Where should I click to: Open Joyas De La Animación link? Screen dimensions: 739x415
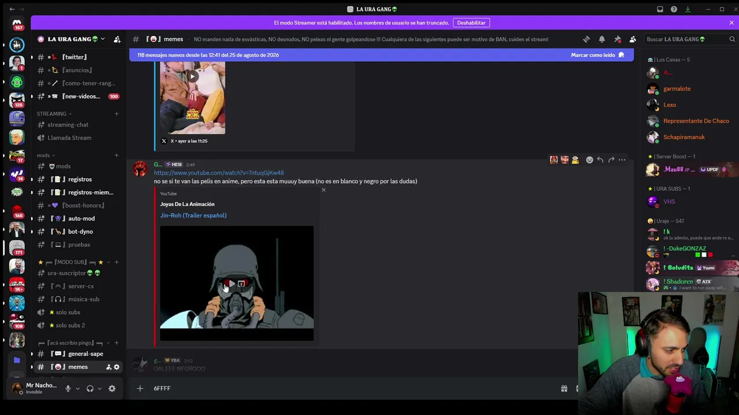(x=187, y=204)
